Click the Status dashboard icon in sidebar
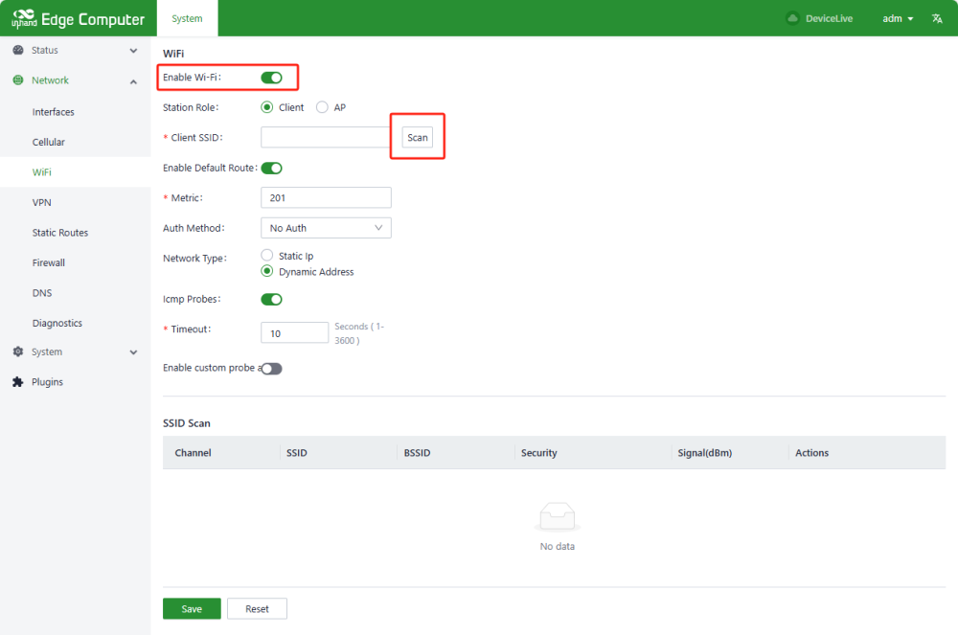This screenshot has width=958, height=635. point(18,50)
